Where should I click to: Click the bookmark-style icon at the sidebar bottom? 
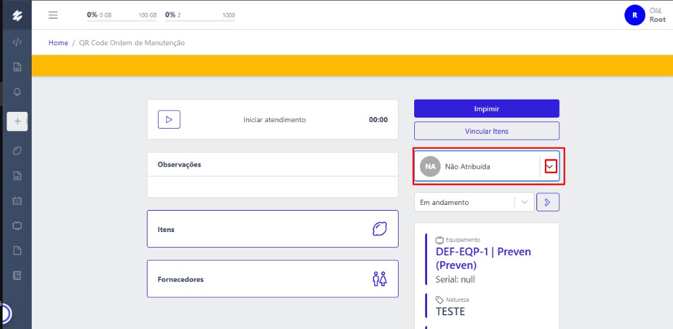(x=17, y=275)
